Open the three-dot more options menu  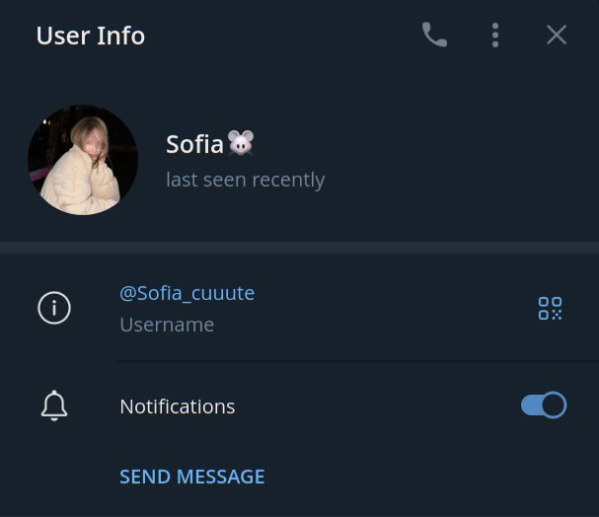click(x=495, y=36)
